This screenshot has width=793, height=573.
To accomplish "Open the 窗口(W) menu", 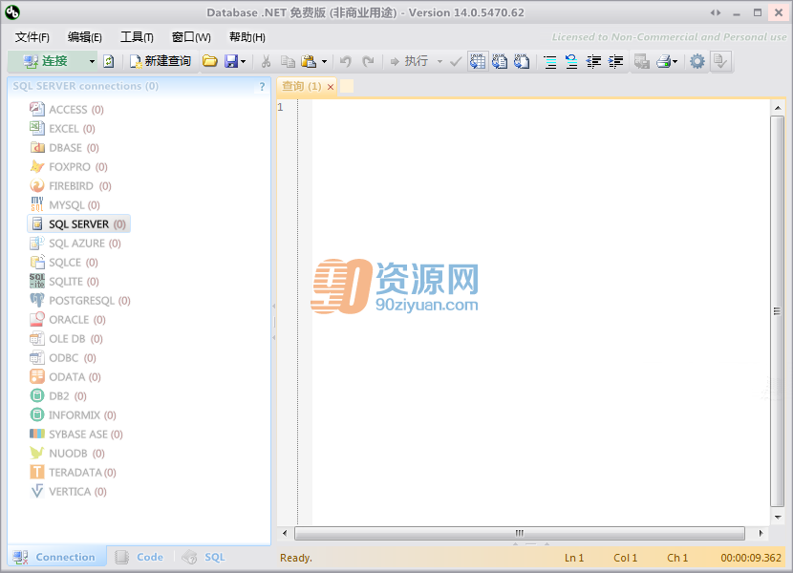I will [191, 37].
